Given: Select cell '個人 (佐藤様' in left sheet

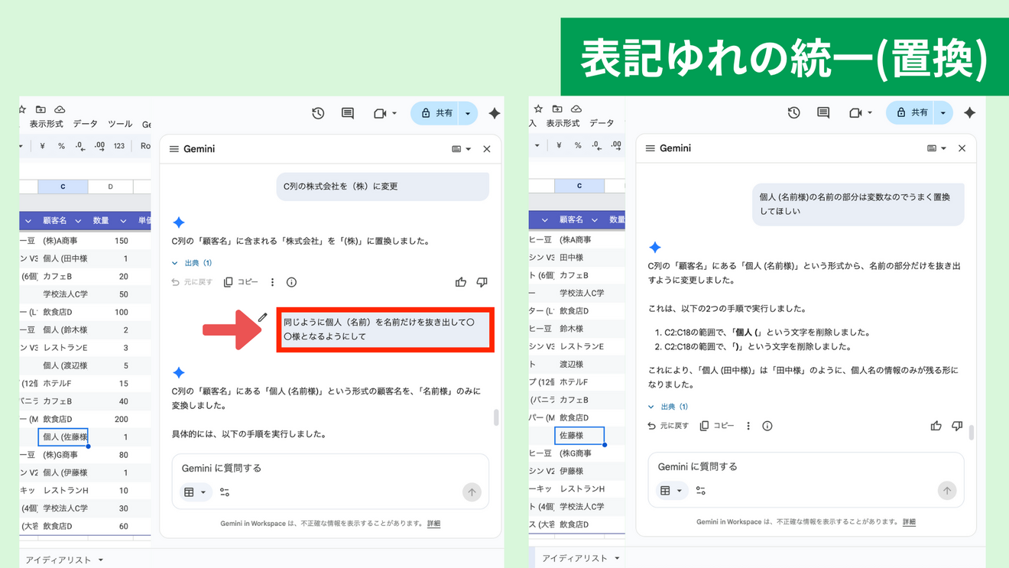Looking at the screenshot, I should 63,437.
